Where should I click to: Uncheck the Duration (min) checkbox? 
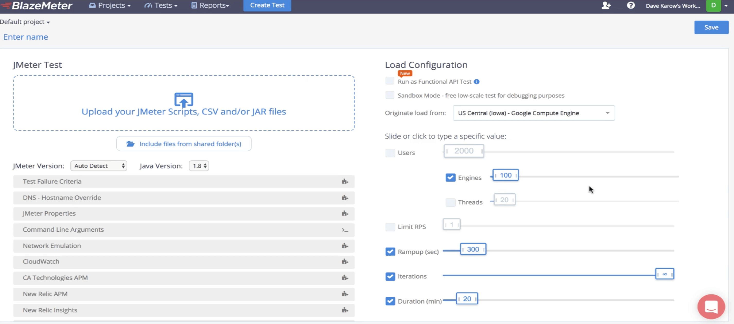click(390, 301)
